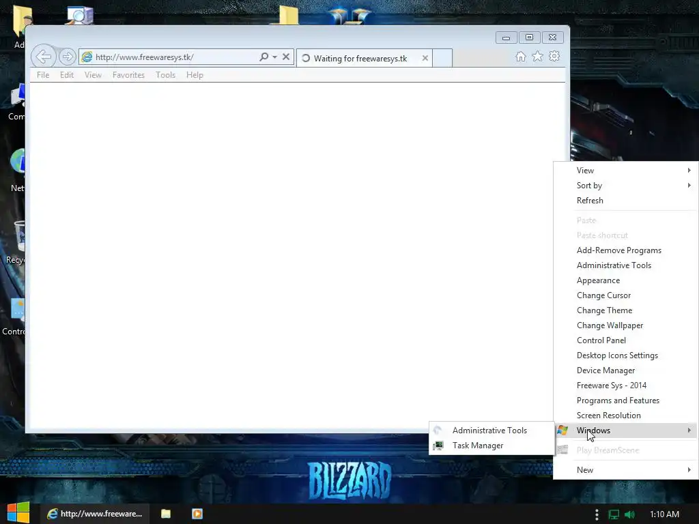
Task: Click the 1:10 AM clock
Action: tap(664, 514)
